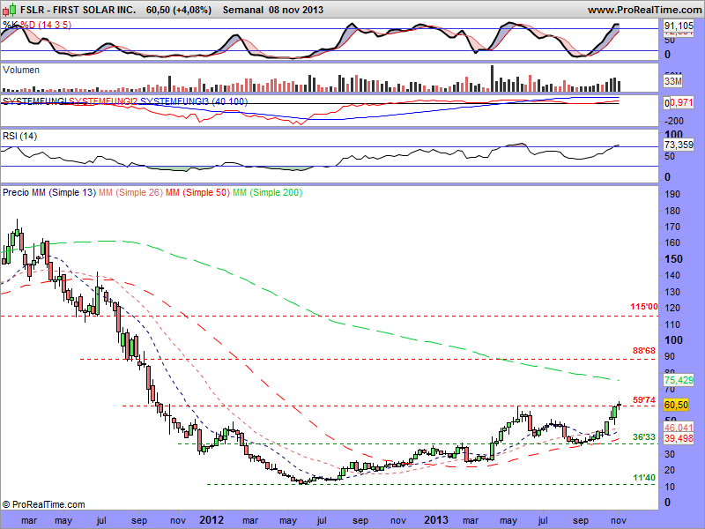The width and height of the screenshot is (705, 529).
Task: Click the 30 price axis label
Action: [x=670, y=454]
